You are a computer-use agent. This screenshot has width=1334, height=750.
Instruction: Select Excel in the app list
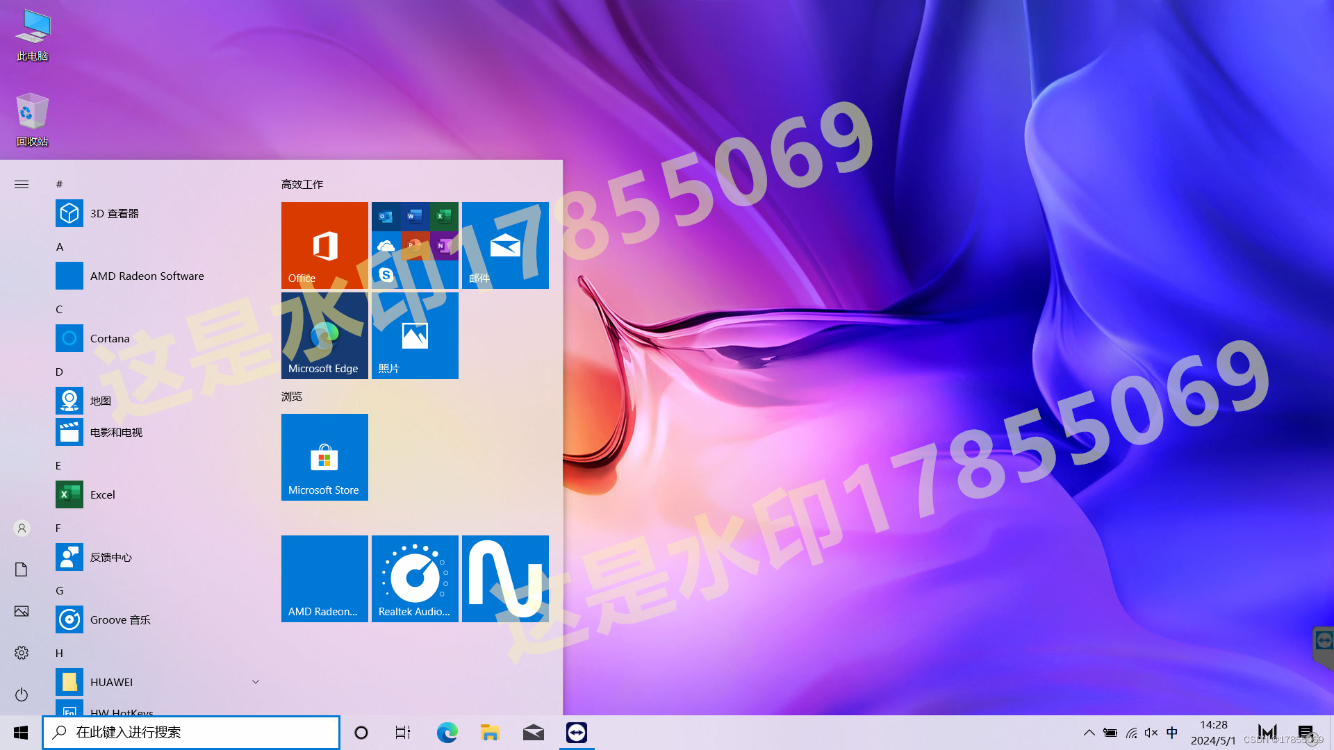102,494
